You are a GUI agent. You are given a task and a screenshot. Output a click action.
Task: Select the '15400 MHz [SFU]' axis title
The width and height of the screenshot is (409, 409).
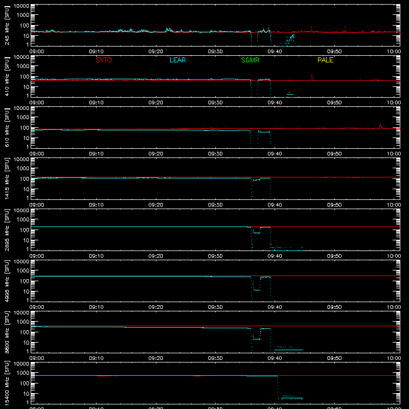click(7, 383)
